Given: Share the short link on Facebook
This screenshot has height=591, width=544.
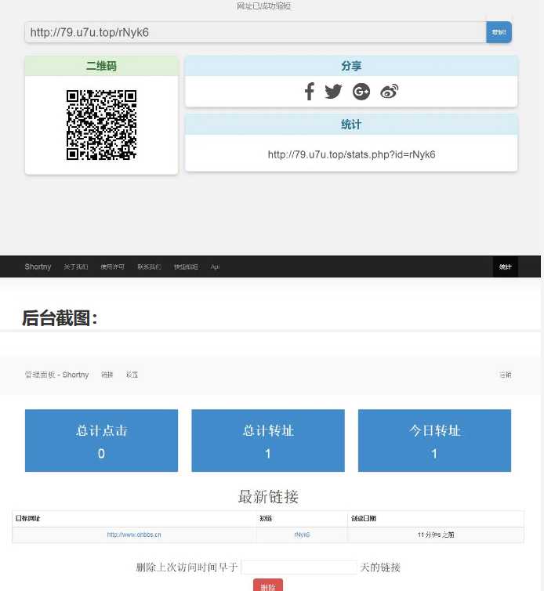Looking at the screenshot, I should [x=309, y=92].
